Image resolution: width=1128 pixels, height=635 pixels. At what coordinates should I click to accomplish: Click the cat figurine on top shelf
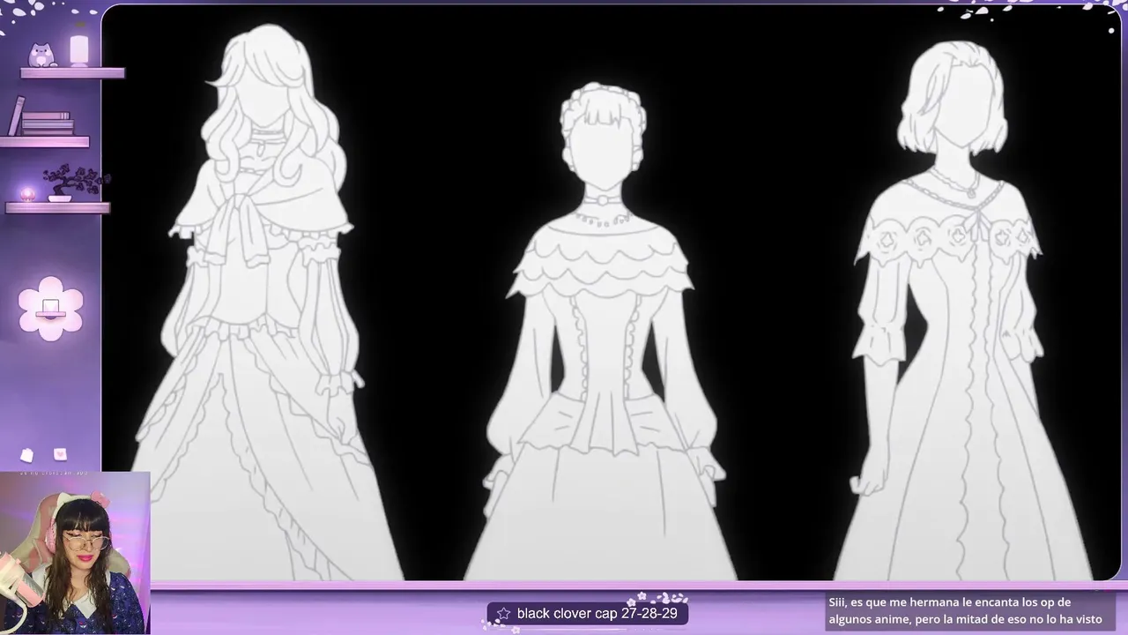coord(41,56)
